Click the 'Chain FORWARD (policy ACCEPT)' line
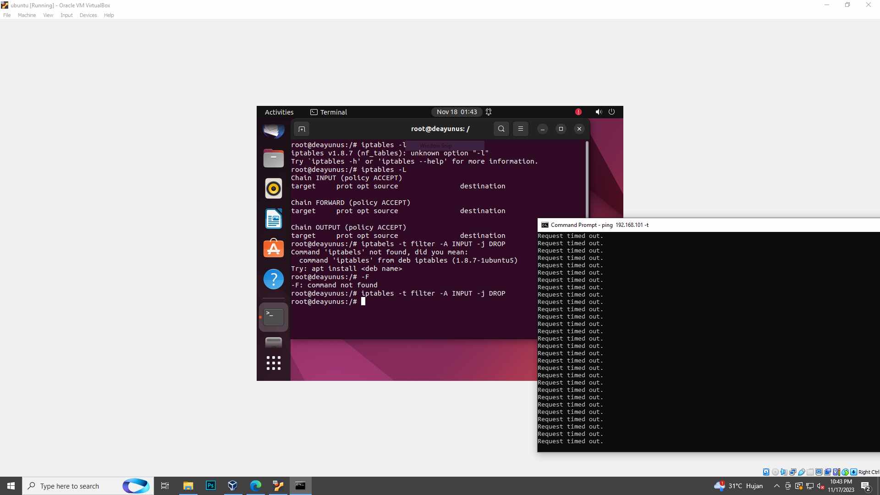This screenshot has width=880, height=495. click(351, 203)
